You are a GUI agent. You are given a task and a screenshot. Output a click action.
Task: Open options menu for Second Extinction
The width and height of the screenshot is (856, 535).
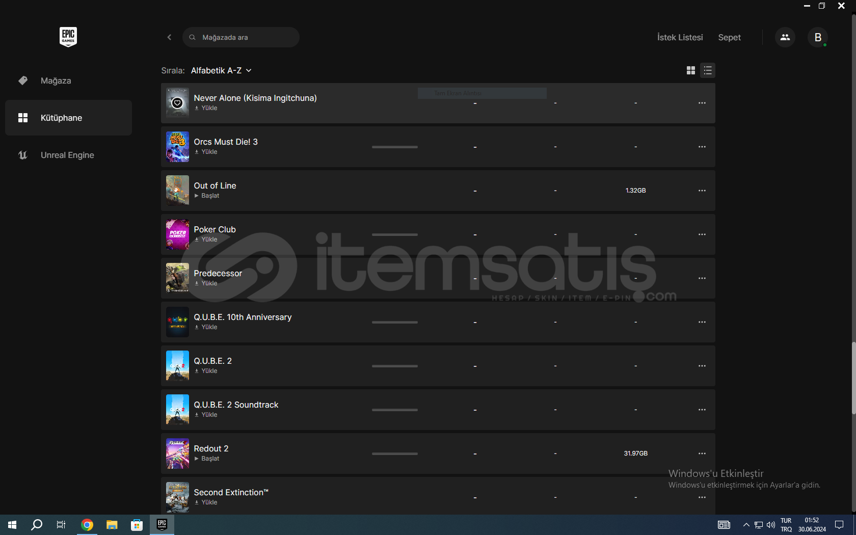pos(702,497)
